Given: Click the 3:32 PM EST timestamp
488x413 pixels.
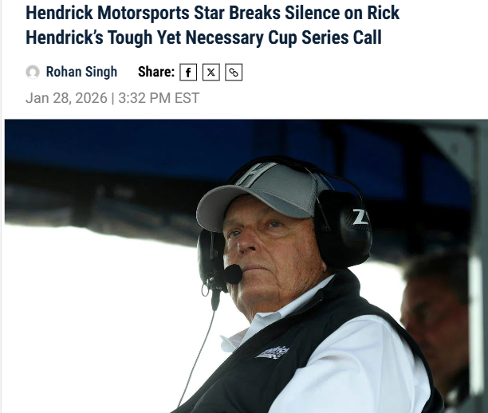Looking at the screenshot, I should click(x=159, y=98).
